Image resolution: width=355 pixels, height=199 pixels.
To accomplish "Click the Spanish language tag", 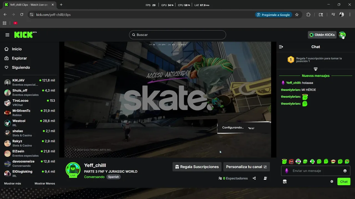I will pos(113,177).
